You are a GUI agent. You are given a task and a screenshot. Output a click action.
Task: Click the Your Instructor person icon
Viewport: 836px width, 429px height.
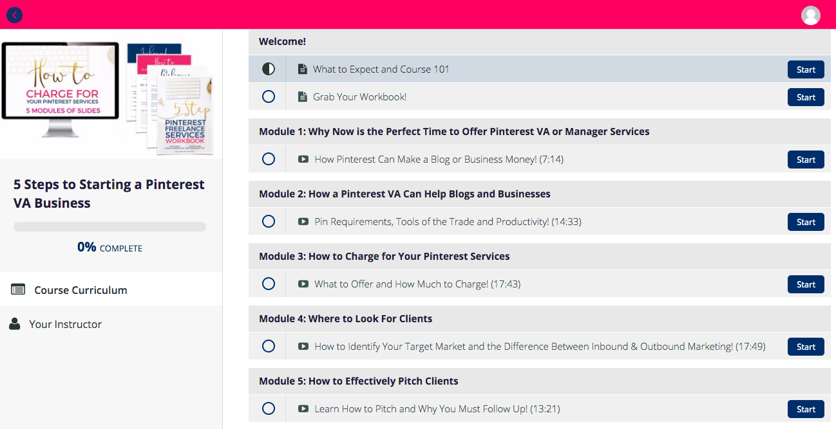[x=15, y=324]
